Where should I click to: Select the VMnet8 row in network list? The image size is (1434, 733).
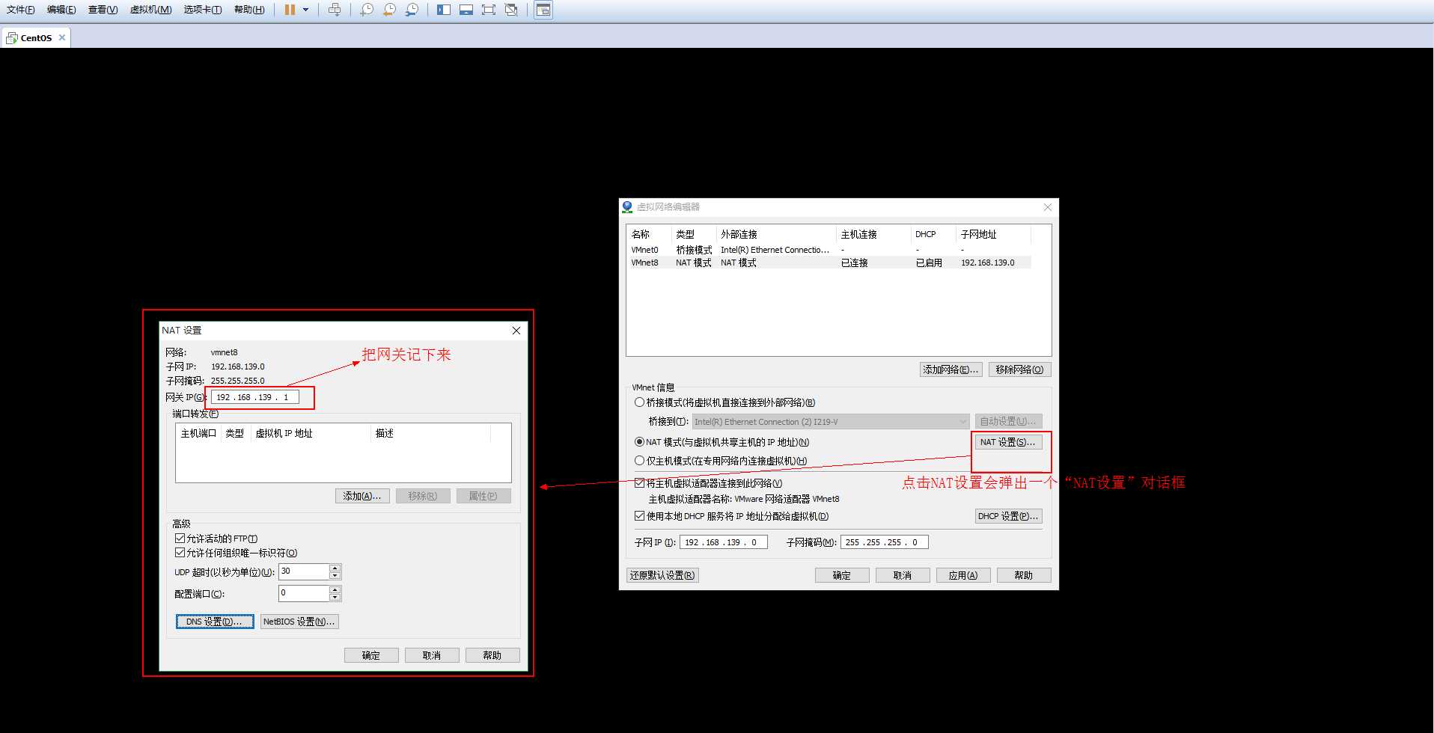(x=829, y=263)
